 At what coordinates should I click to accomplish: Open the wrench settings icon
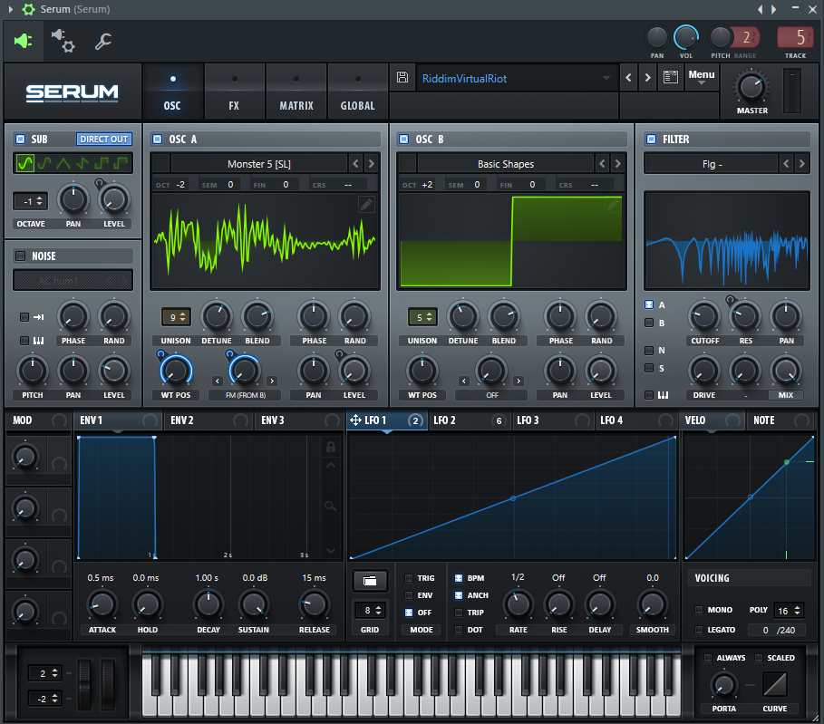[x=103, y=41]
